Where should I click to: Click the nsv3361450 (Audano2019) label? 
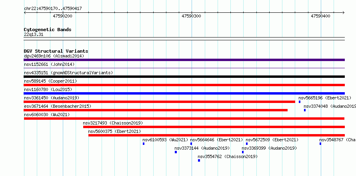click(52, 98)
